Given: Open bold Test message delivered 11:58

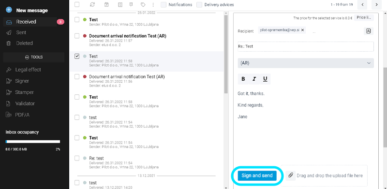Looking at the screenshot, I should point(147,102).
